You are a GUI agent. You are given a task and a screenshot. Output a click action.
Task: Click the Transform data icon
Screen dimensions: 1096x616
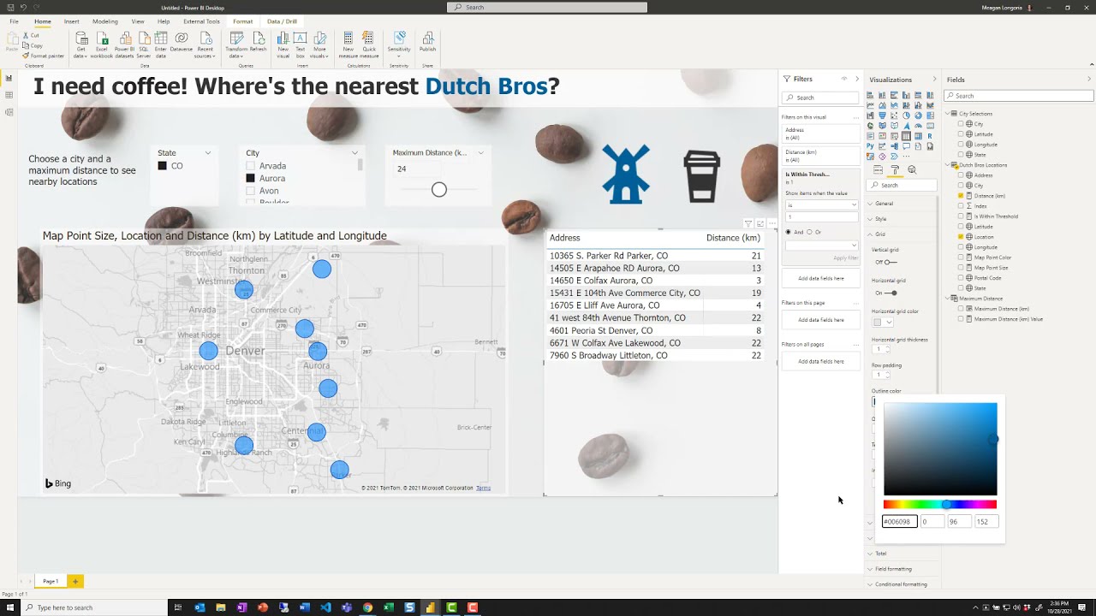tap(236, 44)
